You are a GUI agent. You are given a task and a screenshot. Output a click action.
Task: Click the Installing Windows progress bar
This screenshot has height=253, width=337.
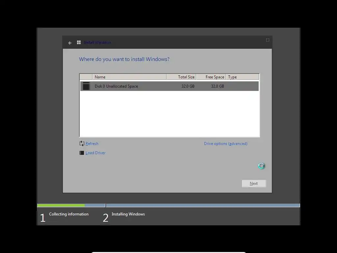[x=203, y=205]
